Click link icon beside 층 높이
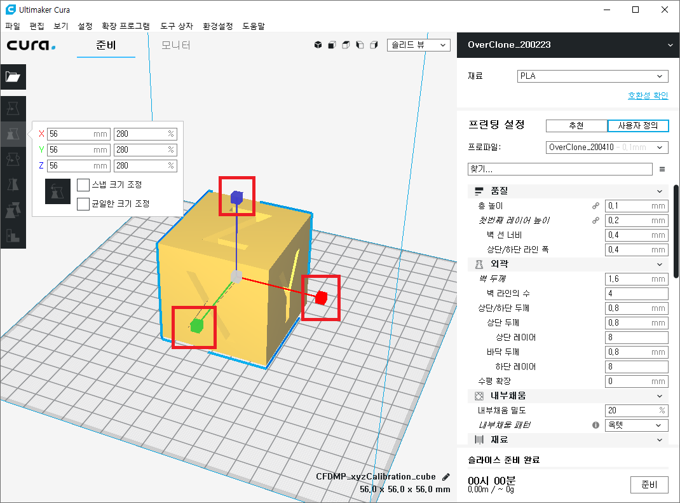680x503 pixels. point(596,205)
